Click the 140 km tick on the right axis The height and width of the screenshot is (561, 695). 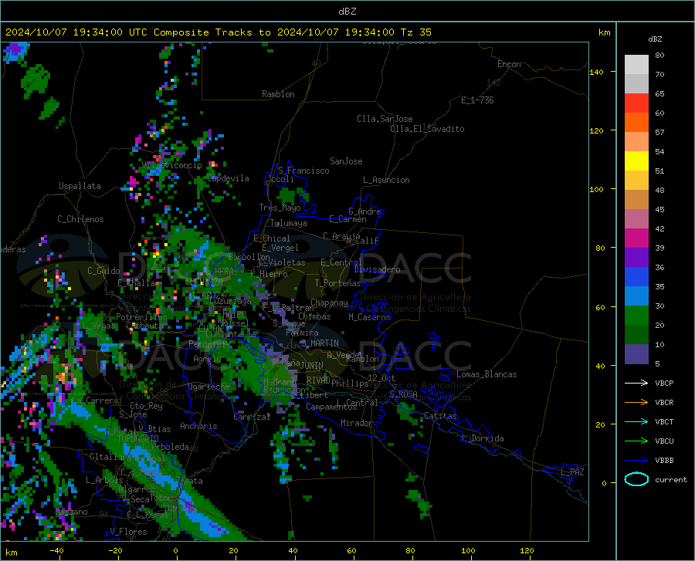click(x=597, y=73)
